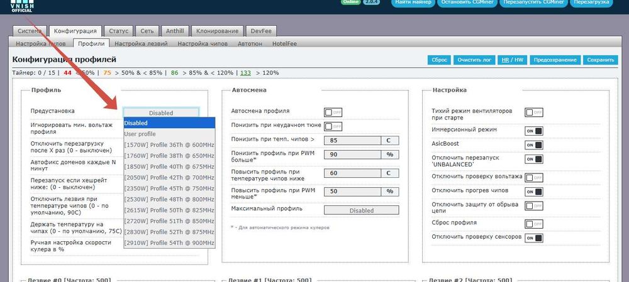Switch to the DevFee tab
The height and width of the screenshot is (282, 629).
[x=261, y=31]
